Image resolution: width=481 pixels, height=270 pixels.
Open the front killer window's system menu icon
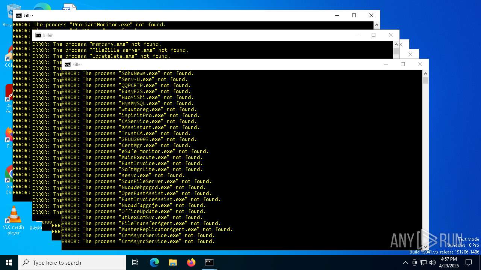[x=68, y=64]
